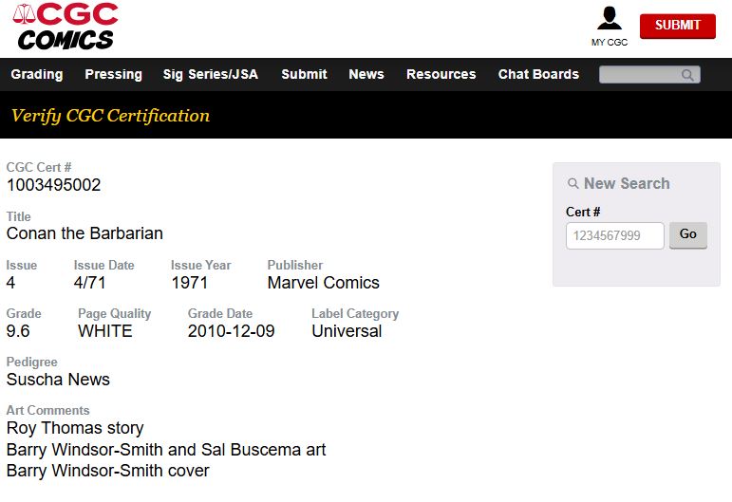Viewport: 732px width, 502px height.
Task: Focus the navigation bar search field
Action: (649, 75)
